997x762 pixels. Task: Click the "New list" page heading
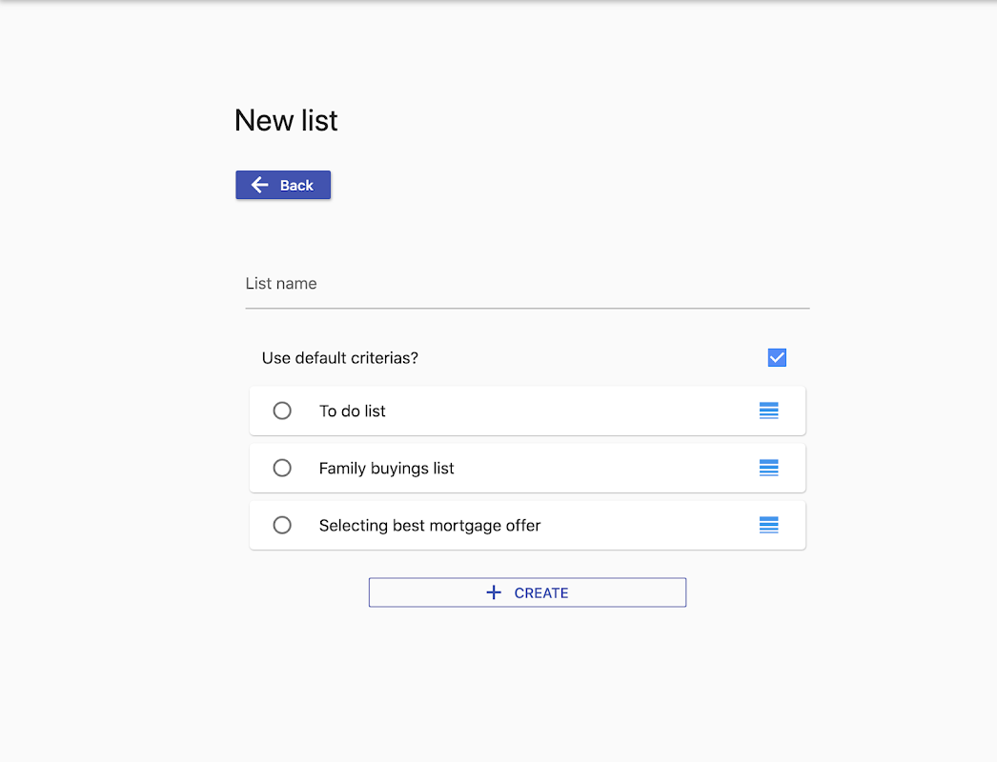(x=286, y=121)
